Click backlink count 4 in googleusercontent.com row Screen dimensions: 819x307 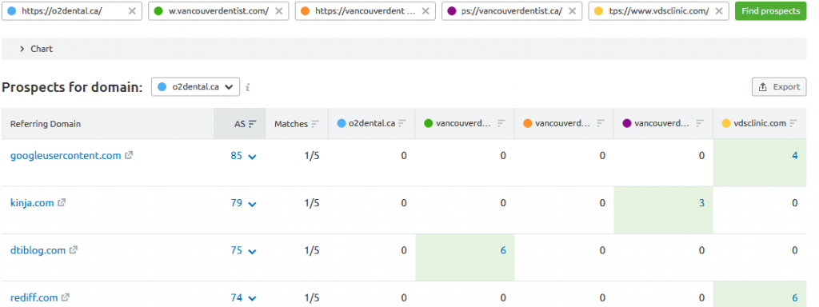coord(795,156)
